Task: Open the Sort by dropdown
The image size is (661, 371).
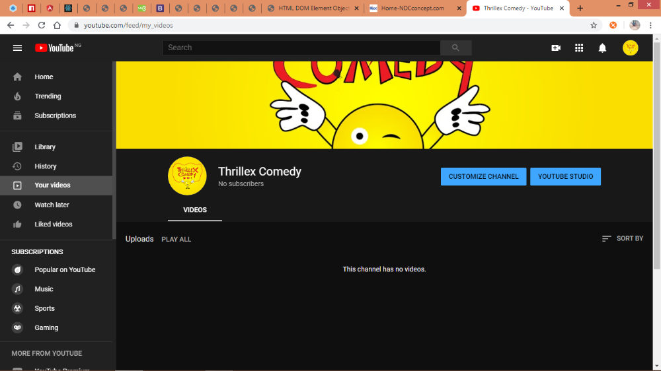Action: (x=623, y=238)
